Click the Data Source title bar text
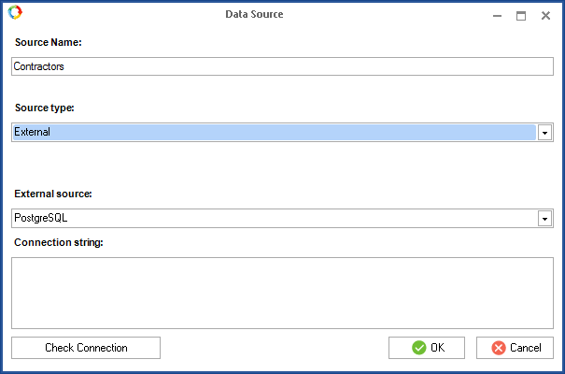Viewport: 565px width, 374px height. [254, 14]
